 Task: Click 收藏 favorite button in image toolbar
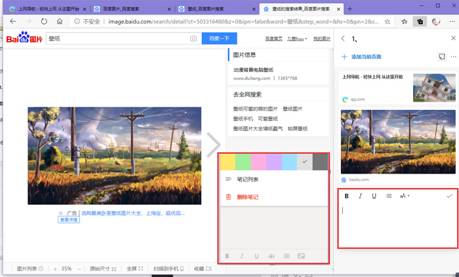[203, 268]
